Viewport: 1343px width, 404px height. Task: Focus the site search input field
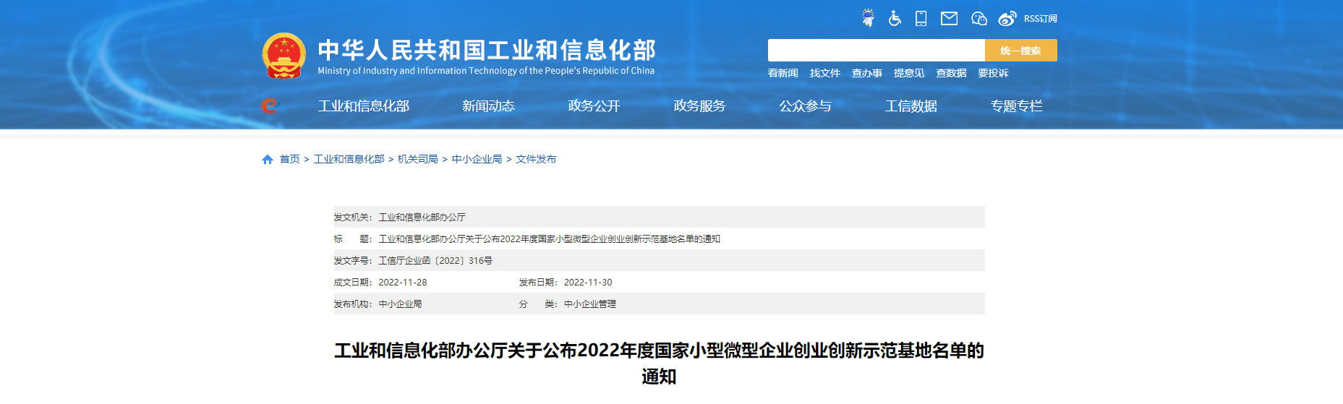pyautogui.click(x=876, y=51)
